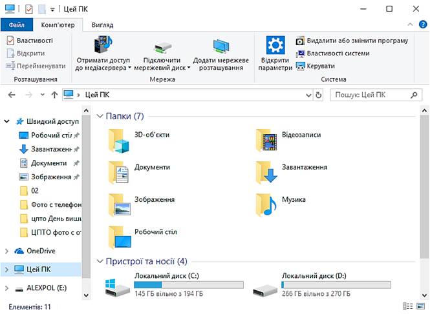Open the Файл tab
430x314 pixels.
pyautogui.click(x=17, y=25)
